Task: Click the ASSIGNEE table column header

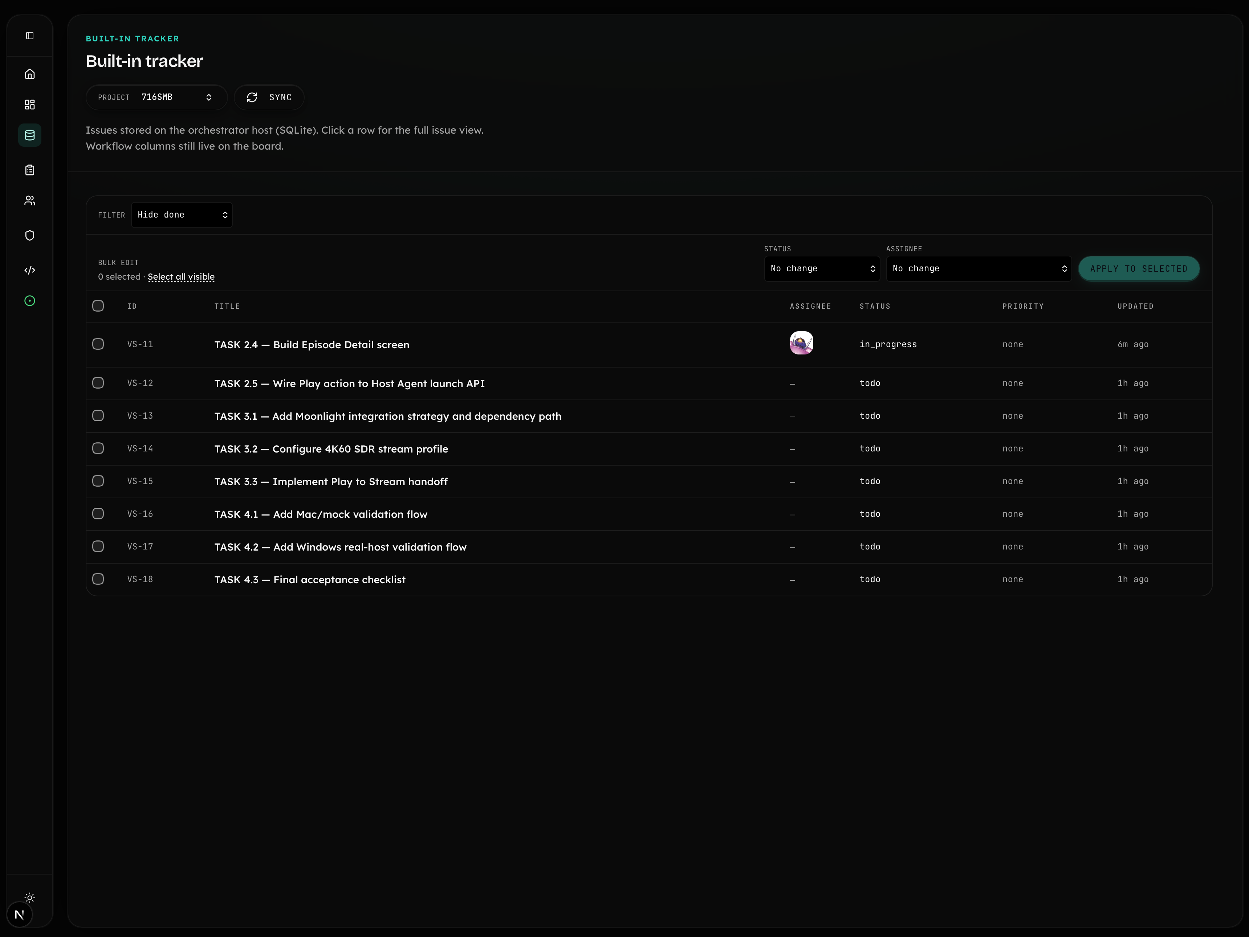Action: (810, 306)
